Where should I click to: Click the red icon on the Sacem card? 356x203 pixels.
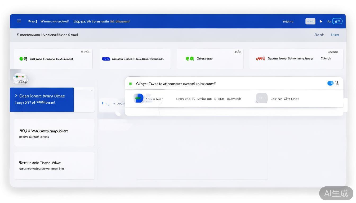click(x=260, y=59)
